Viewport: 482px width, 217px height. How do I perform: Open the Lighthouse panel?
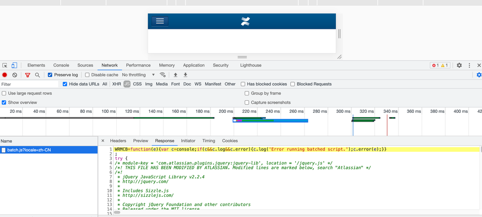click(x=251, y=65)
